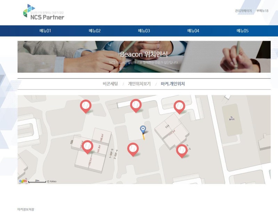Image resolution: width=278 pixels, height=216 pixels.
Task: Open 메뉴02 in navigation bar
Action: point(95,31)
